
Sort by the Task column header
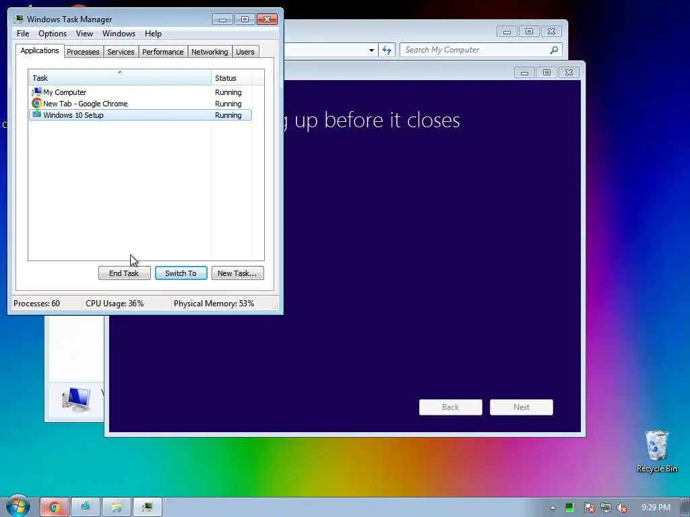tap(120, 78)
